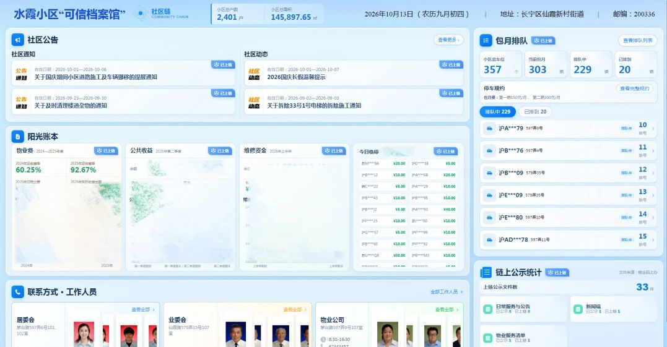Click 92.67% 2025年 collection rate value
Viewport: 667px width, 347px height.
click(x=83, y=170)
